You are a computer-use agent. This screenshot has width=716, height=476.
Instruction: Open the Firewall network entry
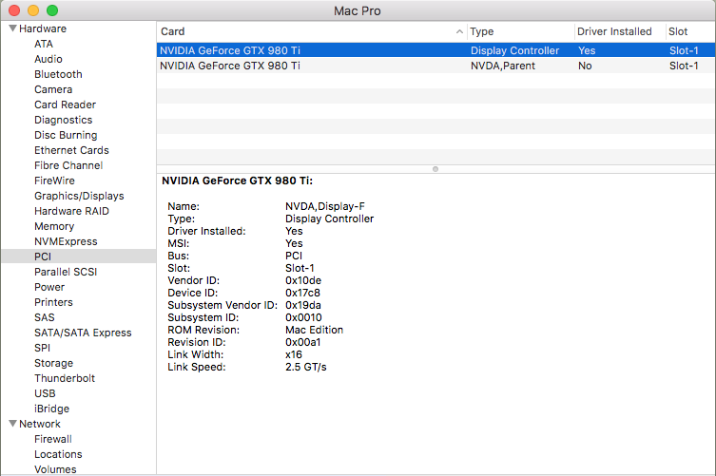coord(53,439)
